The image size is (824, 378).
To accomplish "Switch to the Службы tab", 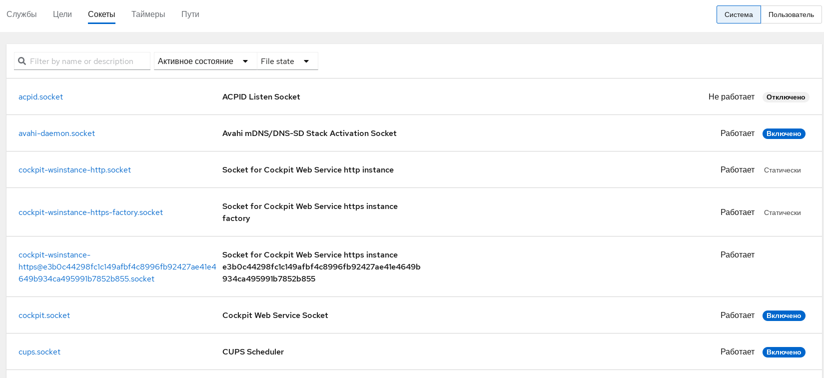I will coord(21,14).
